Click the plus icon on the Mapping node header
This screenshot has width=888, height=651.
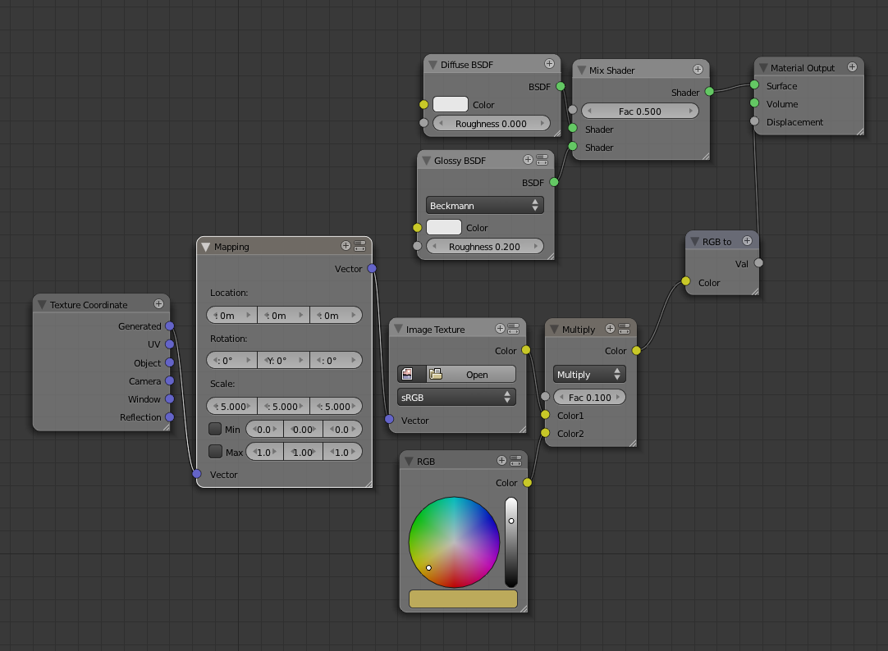coord(346,246)
